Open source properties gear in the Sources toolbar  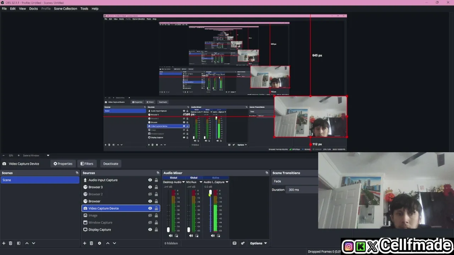99,243
